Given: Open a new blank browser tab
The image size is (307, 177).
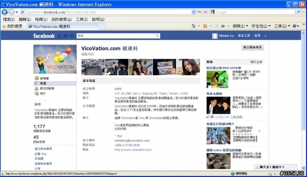Looking at the screenshot, I should 102,27.
